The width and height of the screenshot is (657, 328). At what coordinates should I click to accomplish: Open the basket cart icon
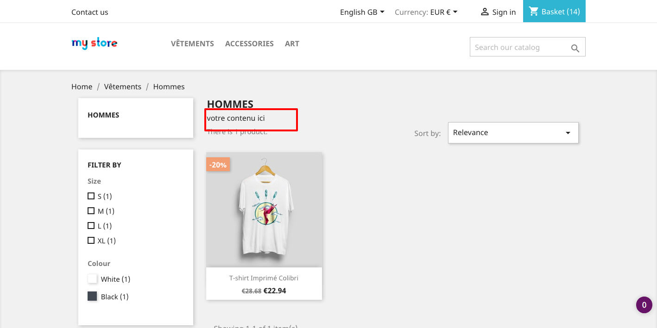point(534,12)
